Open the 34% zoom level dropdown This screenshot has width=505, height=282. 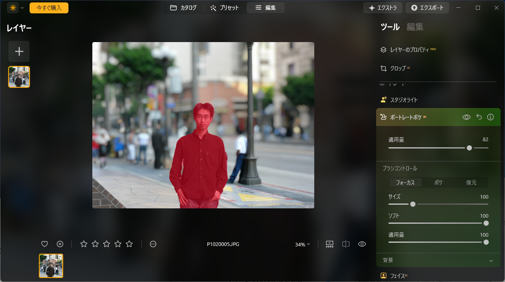click(x=302, y=244)
